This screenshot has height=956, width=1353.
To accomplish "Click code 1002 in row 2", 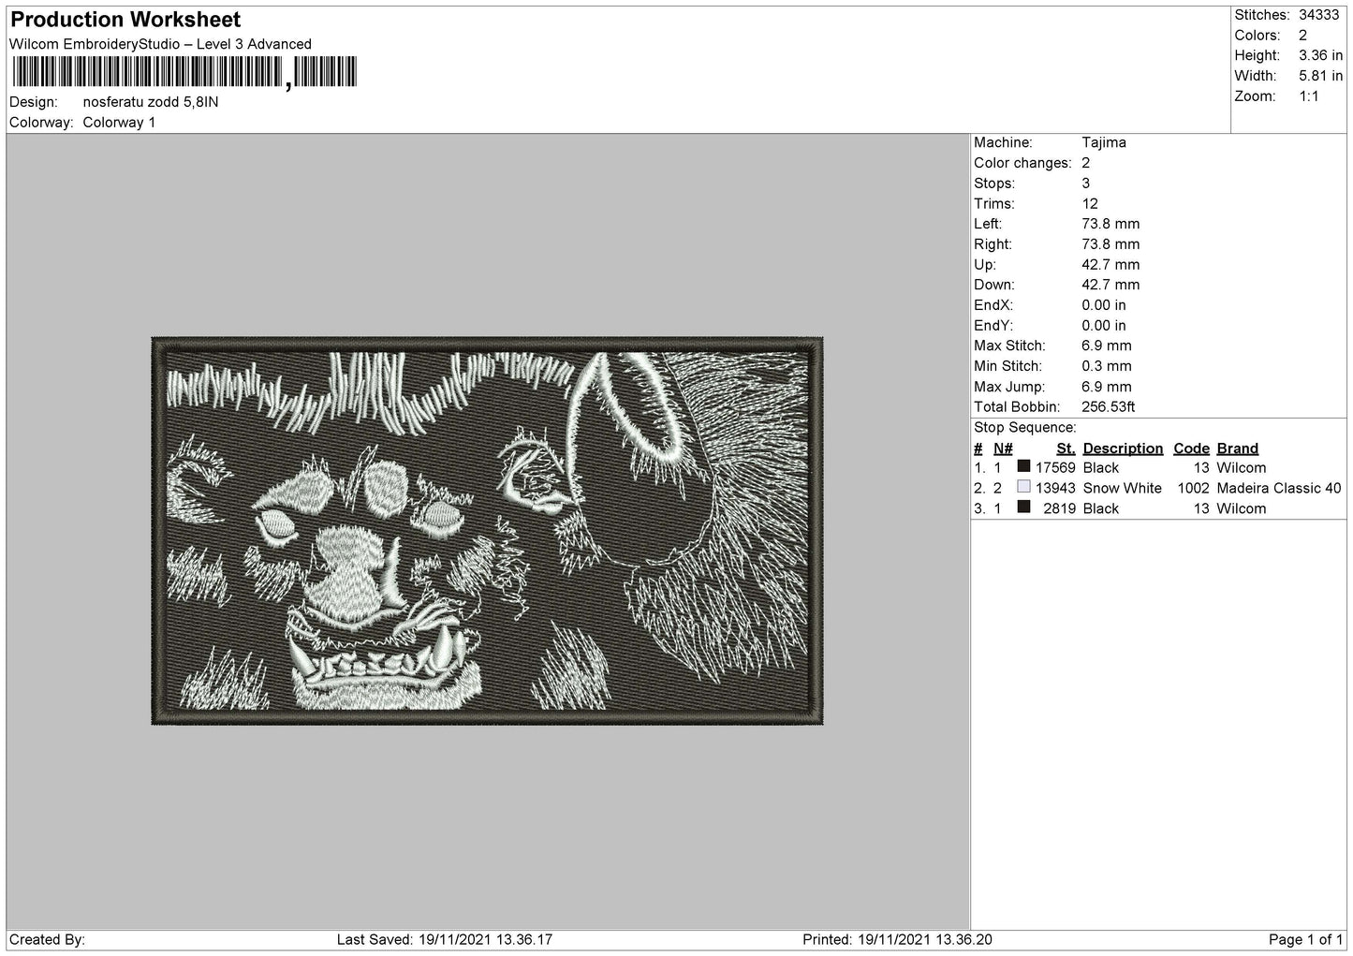I will (x=1194, y=489).
